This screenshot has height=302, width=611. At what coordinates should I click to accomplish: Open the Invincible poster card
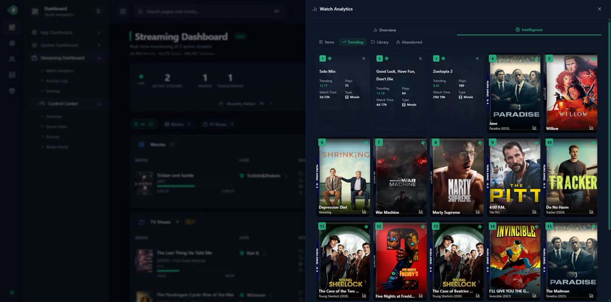[x=514, y=261]
